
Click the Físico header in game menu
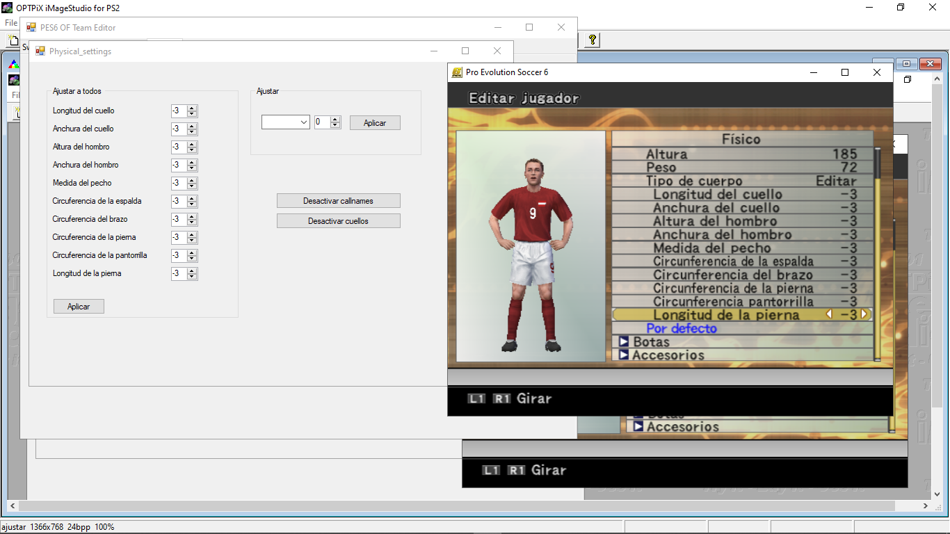[741, 139]
